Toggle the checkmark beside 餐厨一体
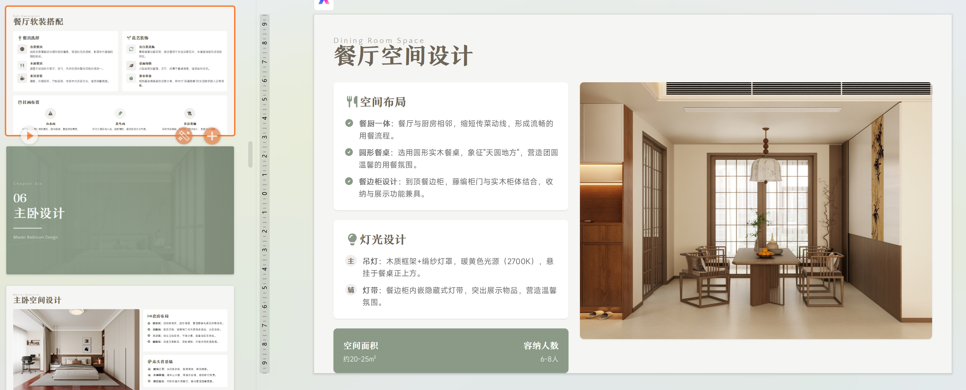The width and height of the screenshot is (966, 390). 349,123
